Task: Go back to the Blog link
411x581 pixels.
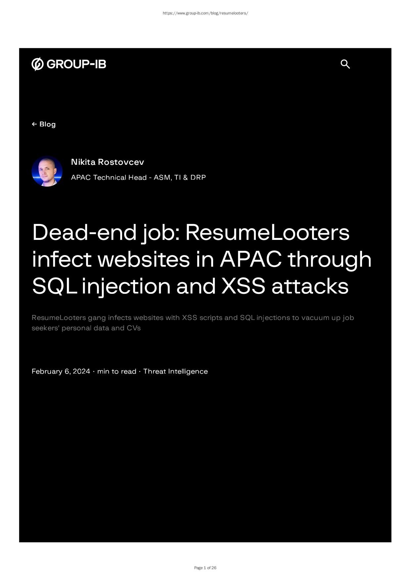Action: pyautogui.click(x=47, y=124)
